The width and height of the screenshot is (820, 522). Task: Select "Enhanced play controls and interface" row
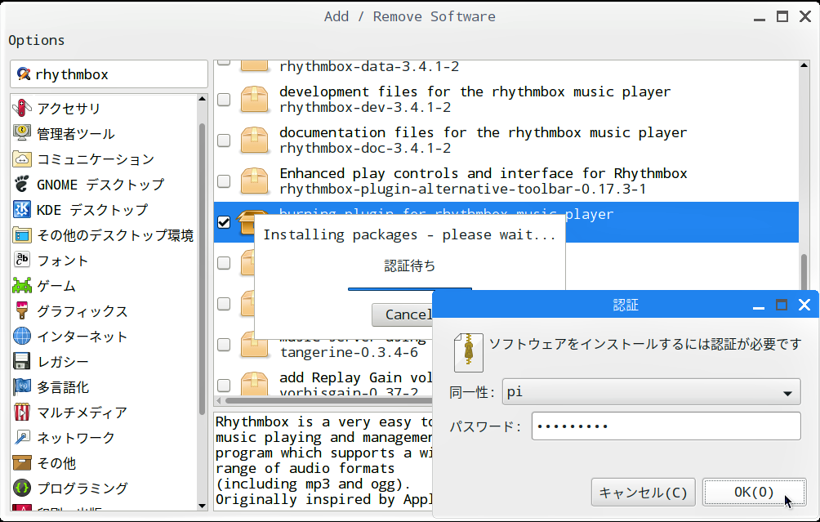coord(506,181)
